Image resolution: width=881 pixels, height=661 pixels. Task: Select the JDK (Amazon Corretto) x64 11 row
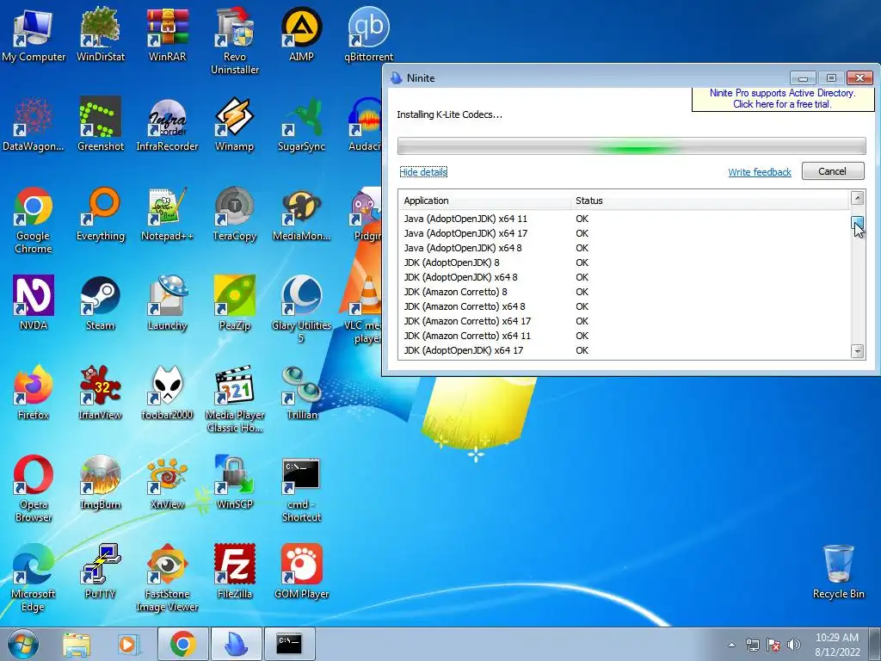624,336
